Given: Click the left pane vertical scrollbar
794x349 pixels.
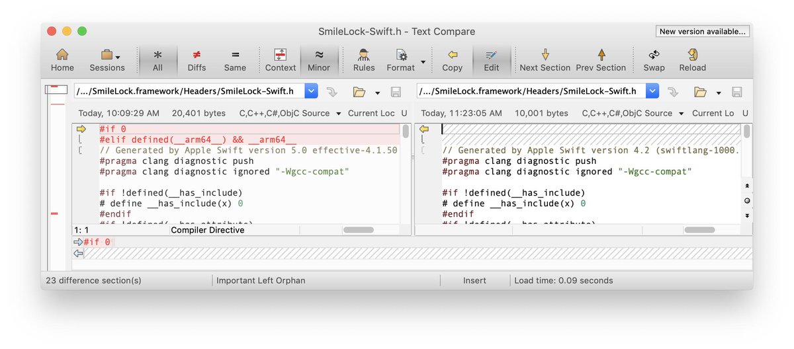Looking at the screenshot, I should point(405,174).
